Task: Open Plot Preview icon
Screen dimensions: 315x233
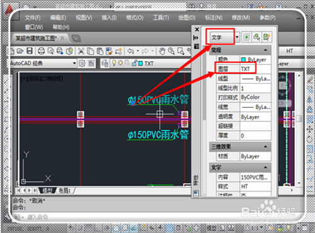Action: coord(50,51)
